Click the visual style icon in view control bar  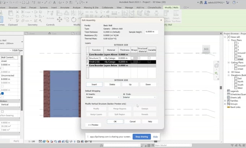coord(44,141)
